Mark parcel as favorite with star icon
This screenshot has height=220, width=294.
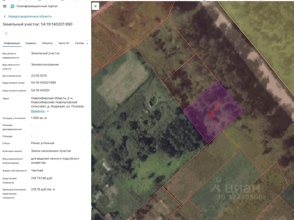click(6, 33)
